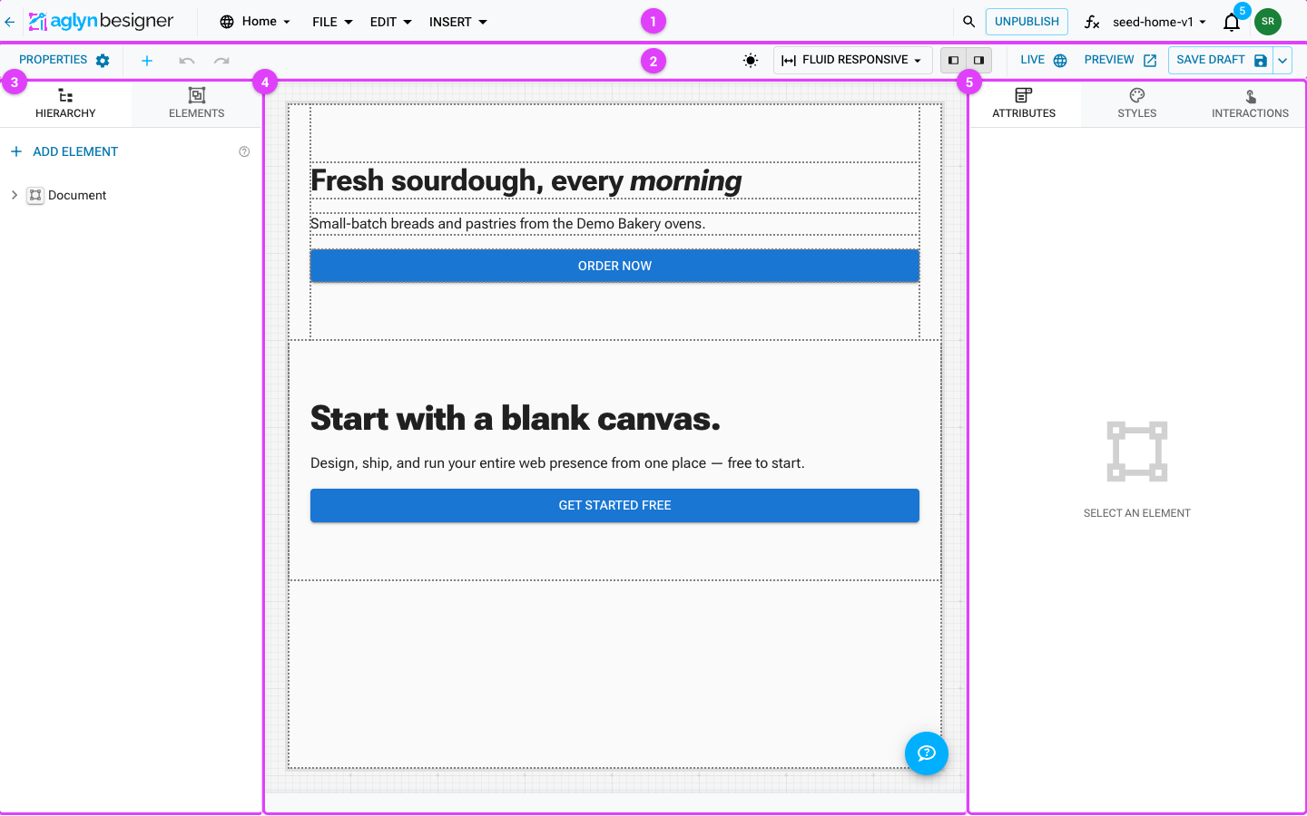Open the Fluid Responsive viewport dropdown

pyautogui.click(x=852, y=61)
